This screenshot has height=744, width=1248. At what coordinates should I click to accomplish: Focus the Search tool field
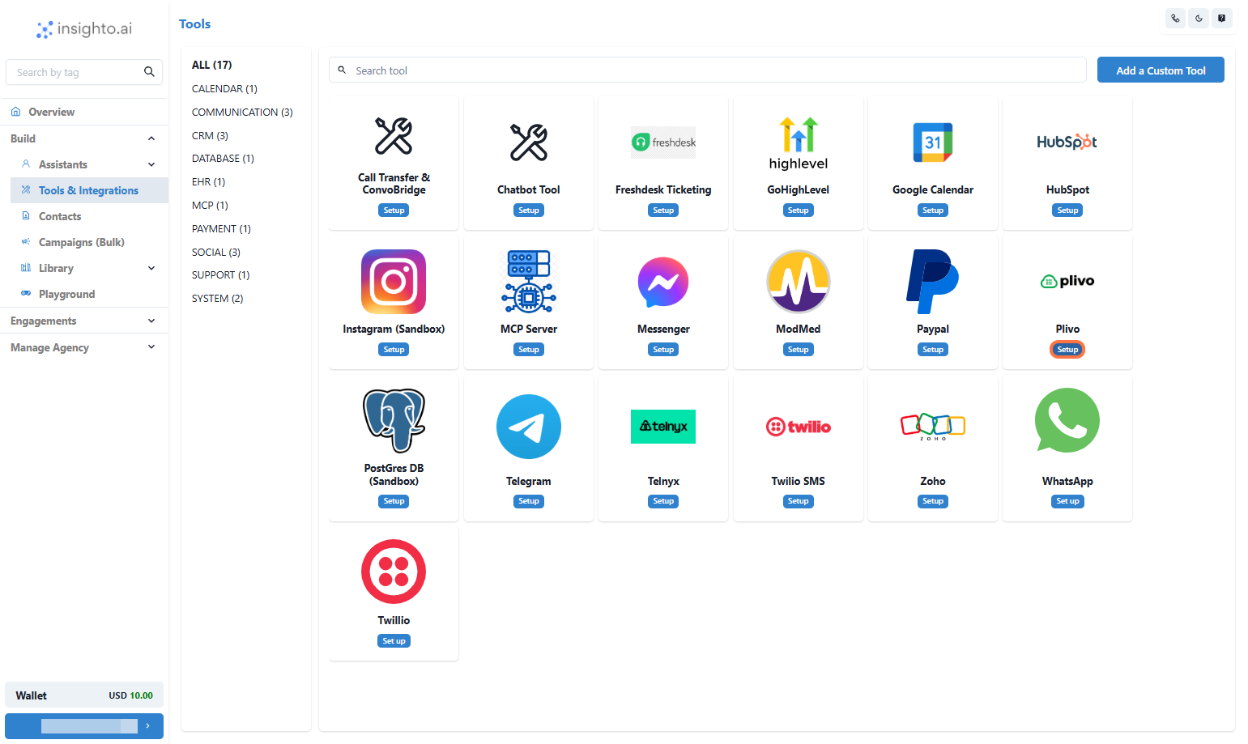707,70
